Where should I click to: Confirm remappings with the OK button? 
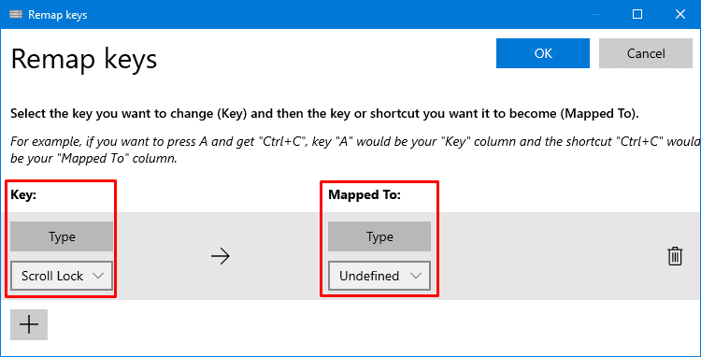(x=543, y=53)
